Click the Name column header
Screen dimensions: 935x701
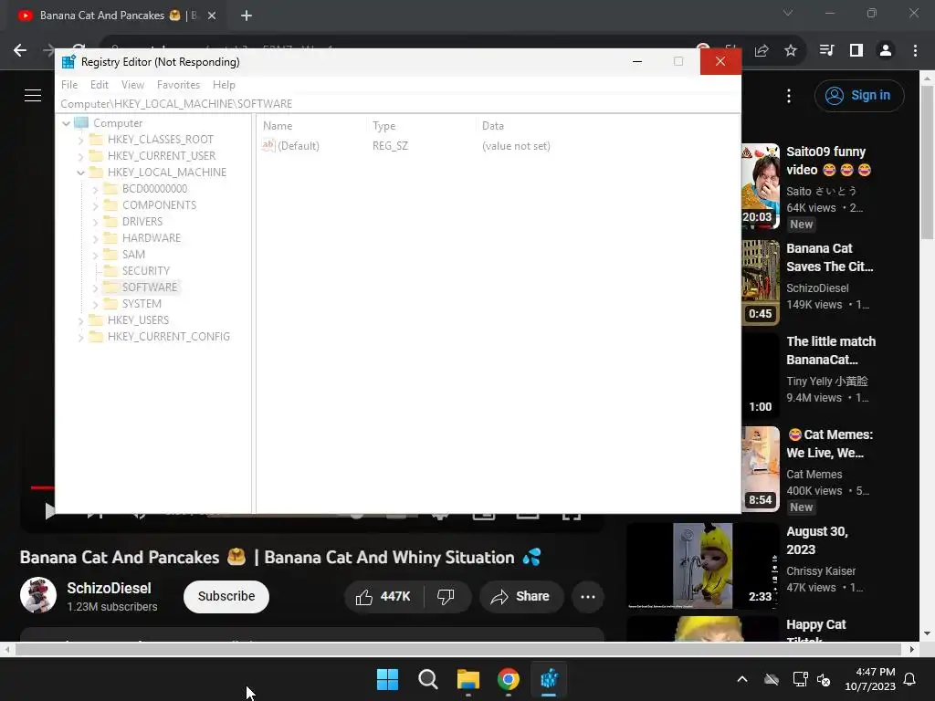pos(278,126)
